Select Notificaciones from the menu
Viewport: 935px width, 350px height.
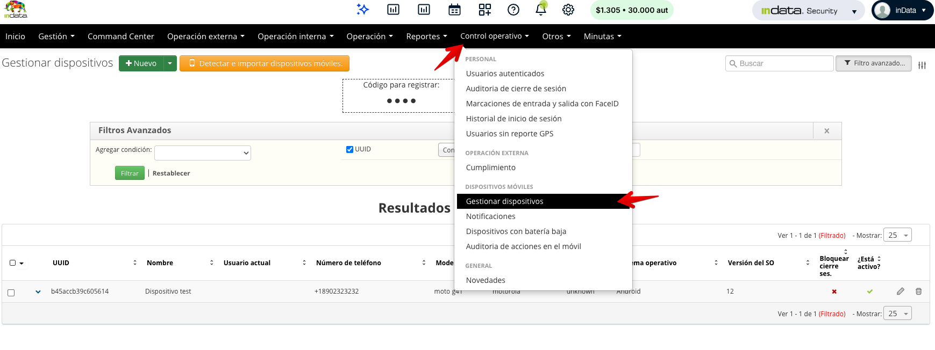[490, 216]
